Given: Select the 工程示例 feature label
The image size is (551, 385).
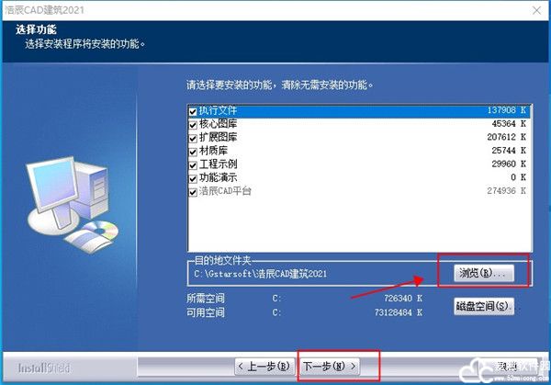Looking at the screenshot, I should [219, 164].
